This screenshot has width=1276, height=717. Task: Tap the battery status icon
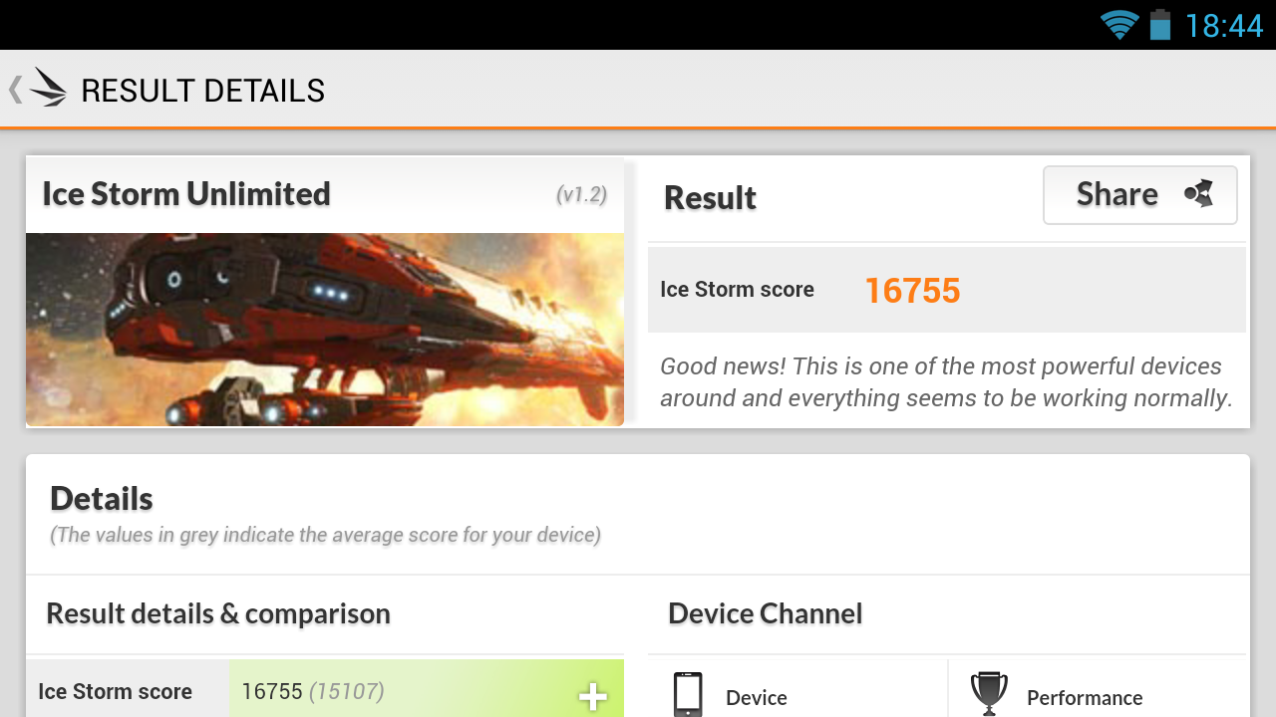[x=1159, y=24]
